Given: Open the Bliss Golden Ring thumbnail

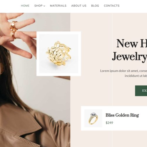Looking at the screenshot, I should pyautogui.click(x=93, y=118).
